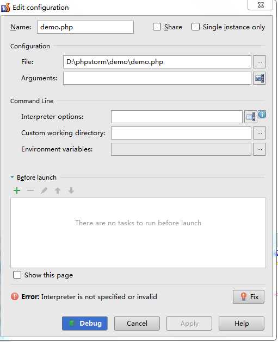Open the Interpreter options expand editor icon
This screenshot has width=278, height=342.
click(x=250, y=117)
